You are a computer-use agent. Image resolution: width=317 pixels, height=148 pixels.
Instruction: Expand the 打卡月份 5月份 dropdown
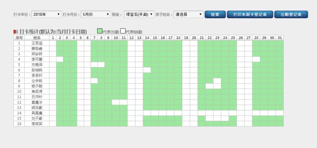pos(96,15)
